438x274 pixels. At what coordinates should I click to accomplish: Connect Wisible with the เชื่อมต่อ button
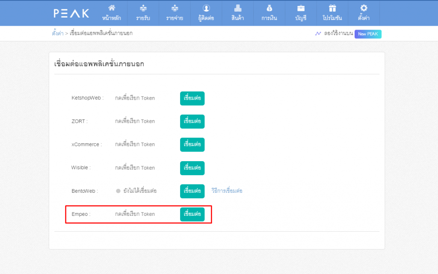tap(192, 168)
